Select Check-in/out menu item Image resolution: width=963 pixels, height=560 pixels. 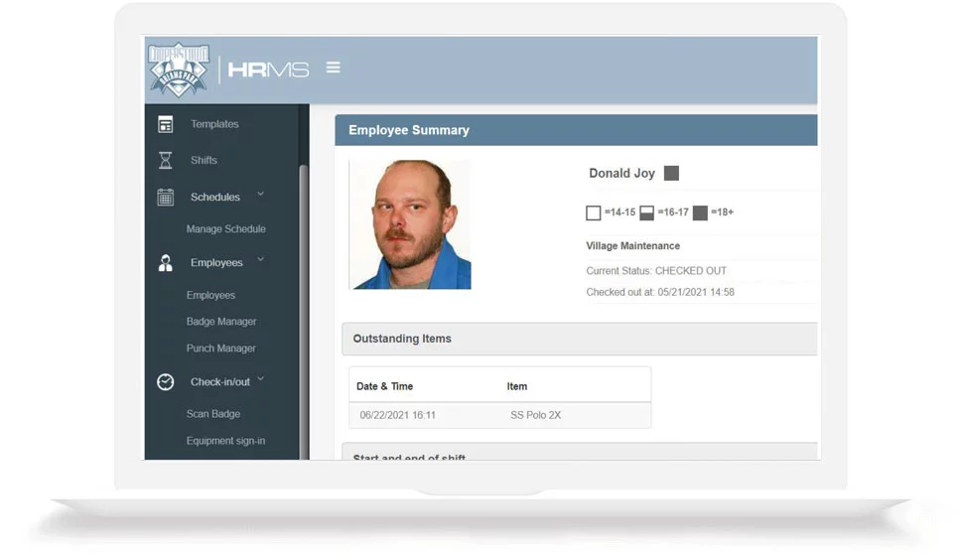(219, 382)
